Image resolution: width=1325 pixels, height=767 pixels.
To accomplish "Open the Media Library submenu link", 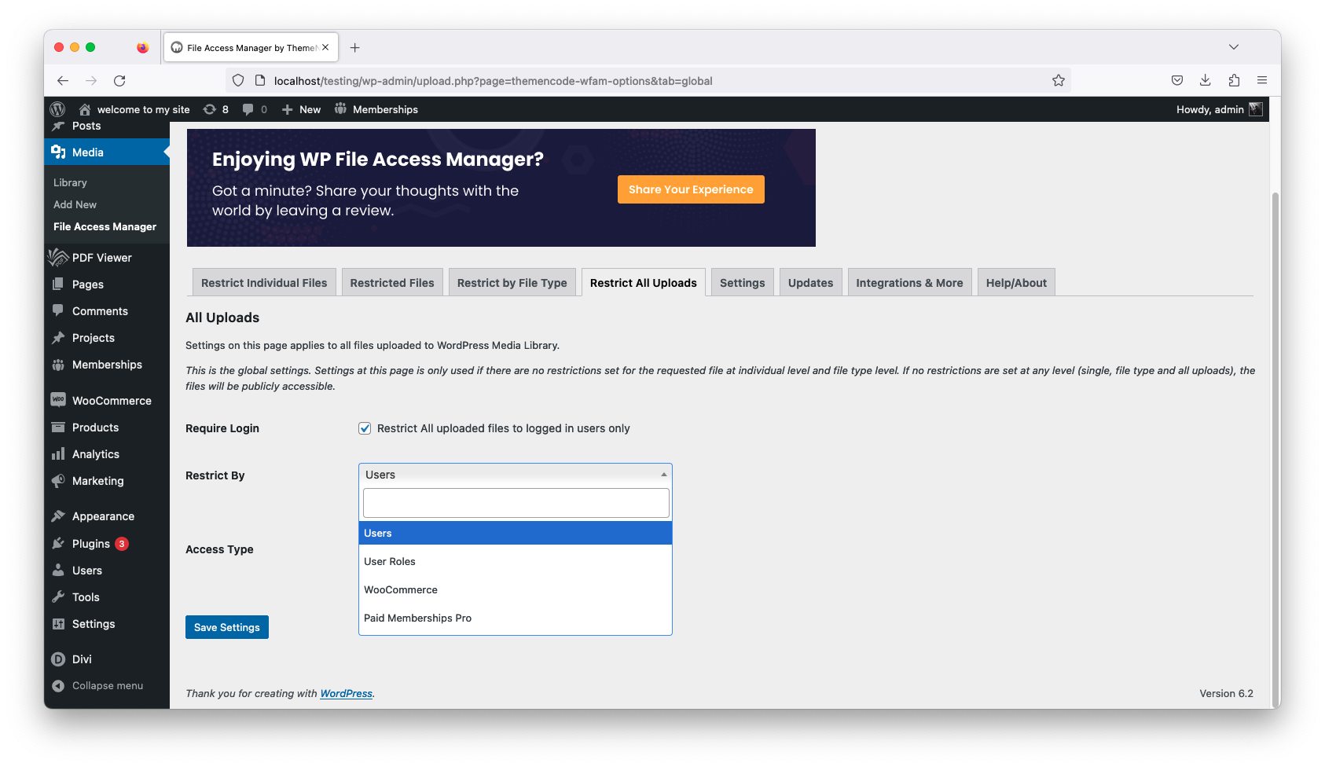I will tap(70, 182).
